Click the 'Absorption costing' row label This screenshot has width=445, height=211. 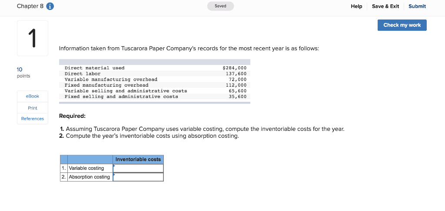tap(90, 177)
